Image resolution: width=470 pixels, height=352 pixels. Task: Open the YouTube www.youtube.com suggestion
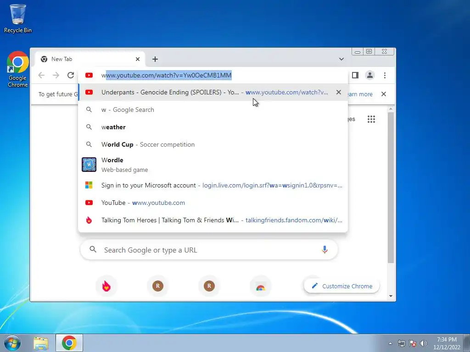point(213,203)
